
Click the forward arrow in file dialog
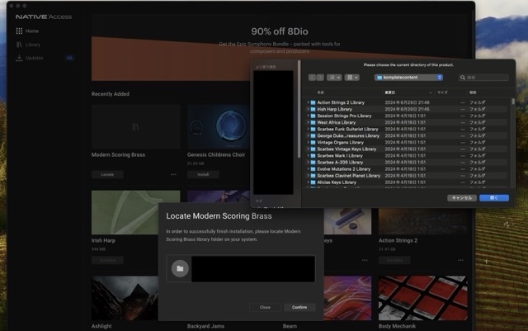tap(321, 77)
